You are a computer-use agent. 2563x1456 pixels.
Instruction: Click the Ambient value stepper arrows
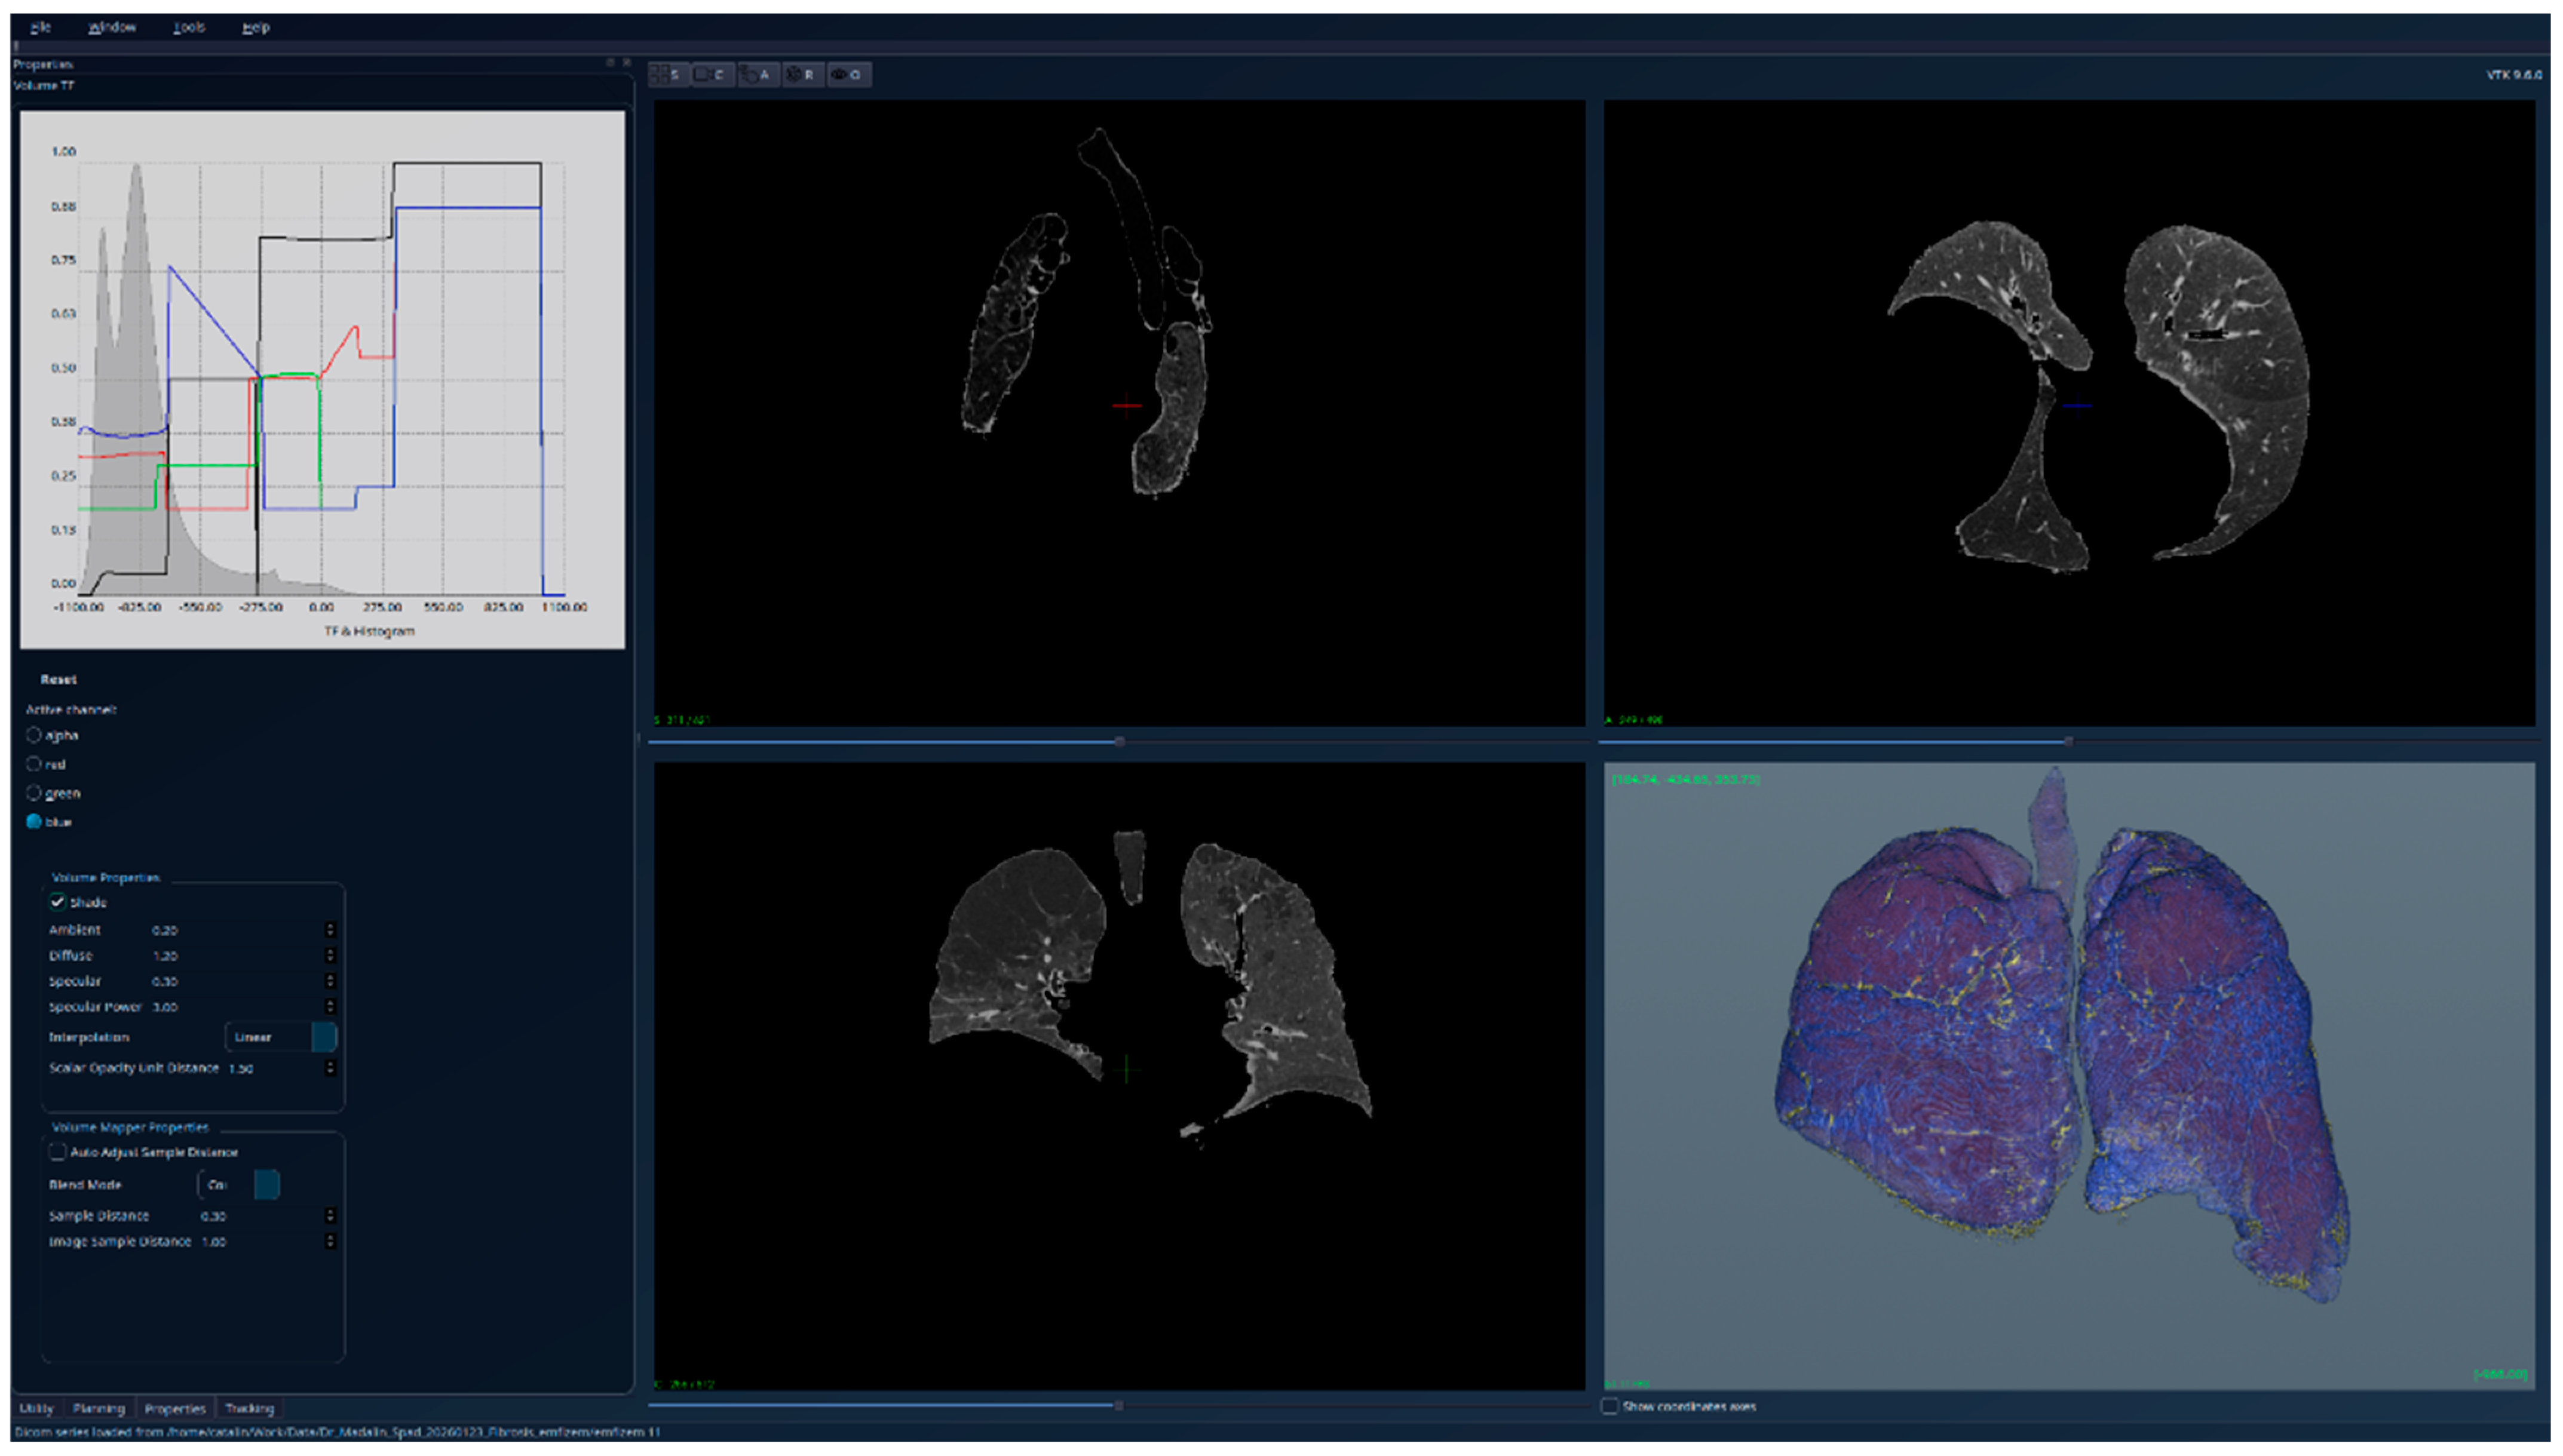coord(330,930)
